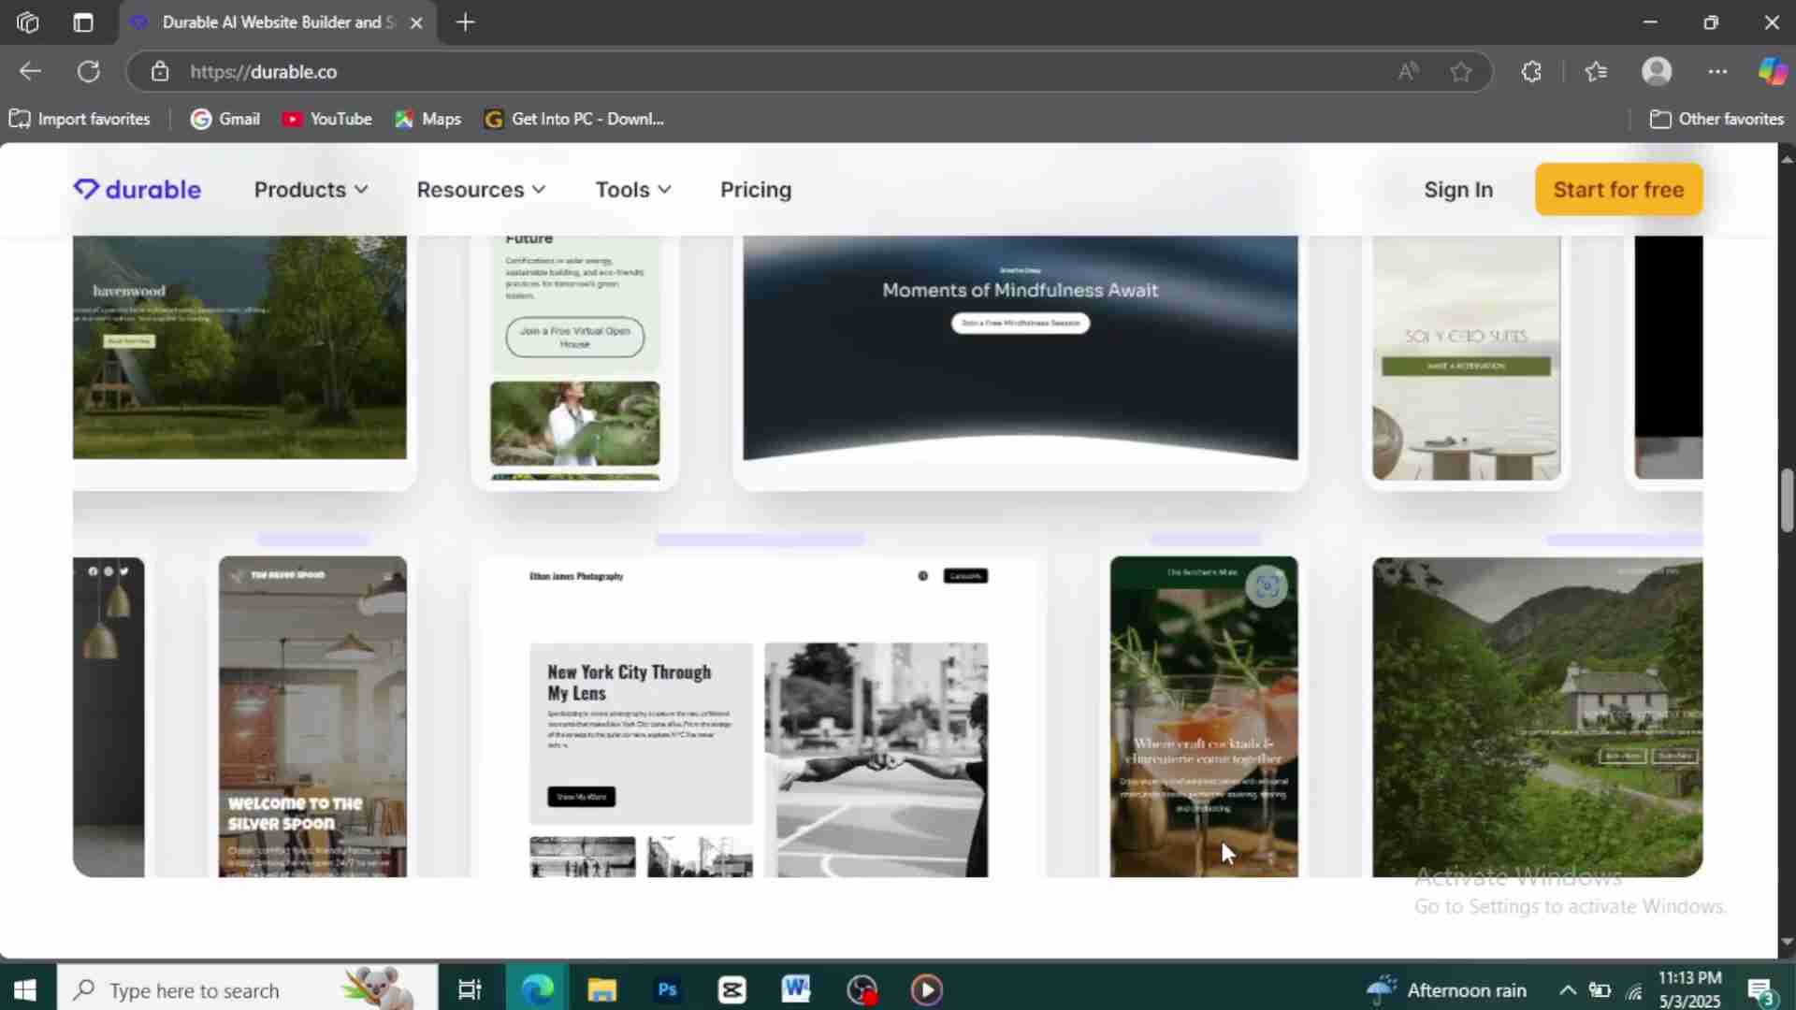Add page to favorites star icon
Screen dimensions: 1796x1010
pyautogui.click(x=1460, y=72)
